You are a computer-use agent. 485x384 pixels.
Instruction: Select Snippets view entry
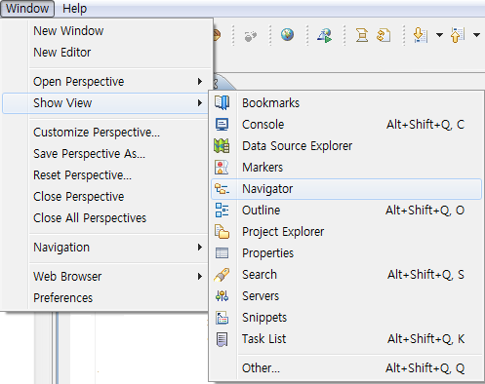tap(346, 318)
